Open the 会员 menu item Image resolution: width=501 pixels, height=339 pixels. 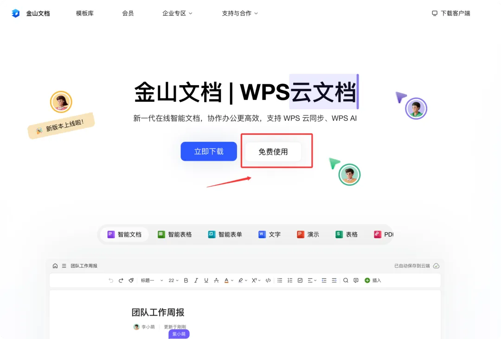[128, 13]
